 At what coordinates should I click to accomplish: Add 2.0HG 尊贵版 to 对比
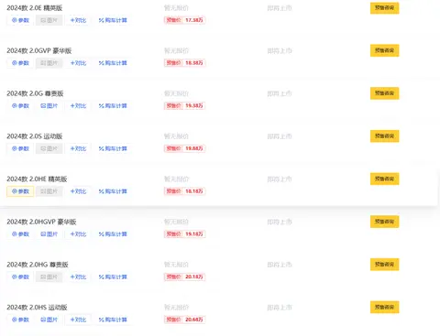point(78,276)
